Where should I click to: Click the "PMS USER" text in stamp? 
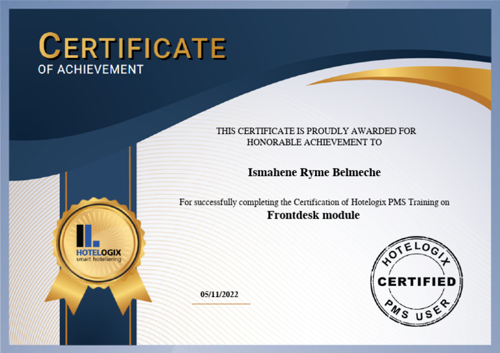[x=417, y=308]
